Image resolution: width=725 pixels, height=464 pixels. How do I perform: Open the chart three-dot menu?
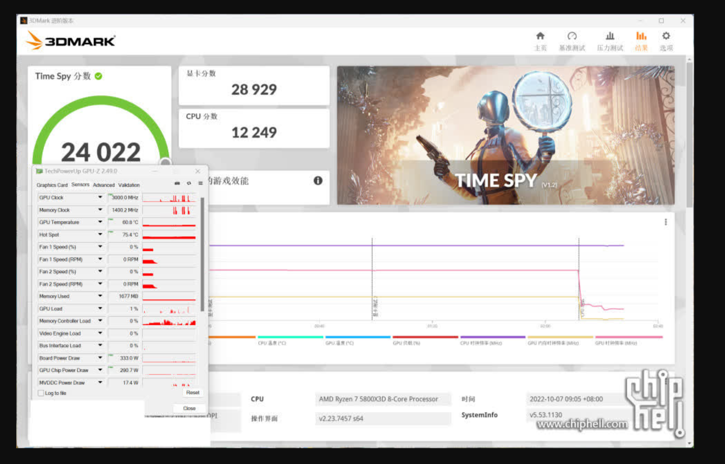666,222
